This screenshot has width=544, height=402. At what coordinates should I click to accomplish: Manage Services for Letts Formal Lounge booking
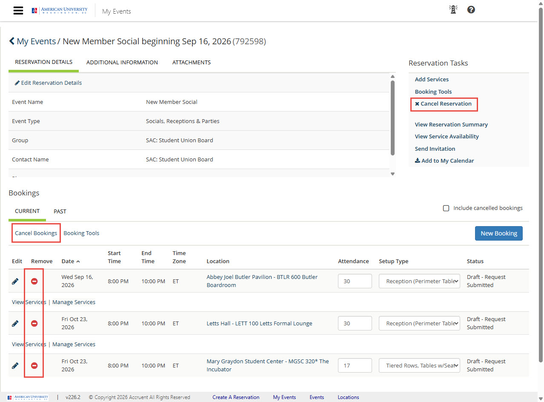pos(74,345)
